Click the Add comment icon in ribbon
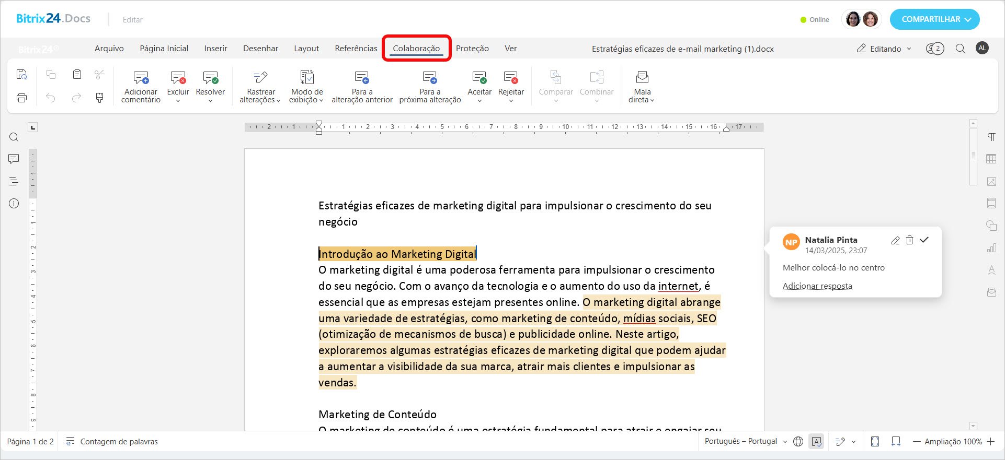This screenshot has height=460, width=1005. (141, 78)
